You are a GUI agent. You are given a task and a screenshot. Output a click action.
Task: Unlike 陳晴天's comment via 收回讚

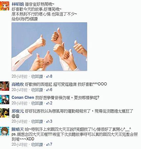[37, 144]
